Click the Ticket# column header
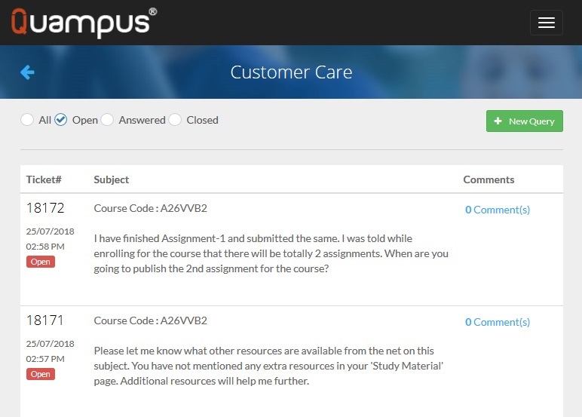 click(x=44, y=179)
